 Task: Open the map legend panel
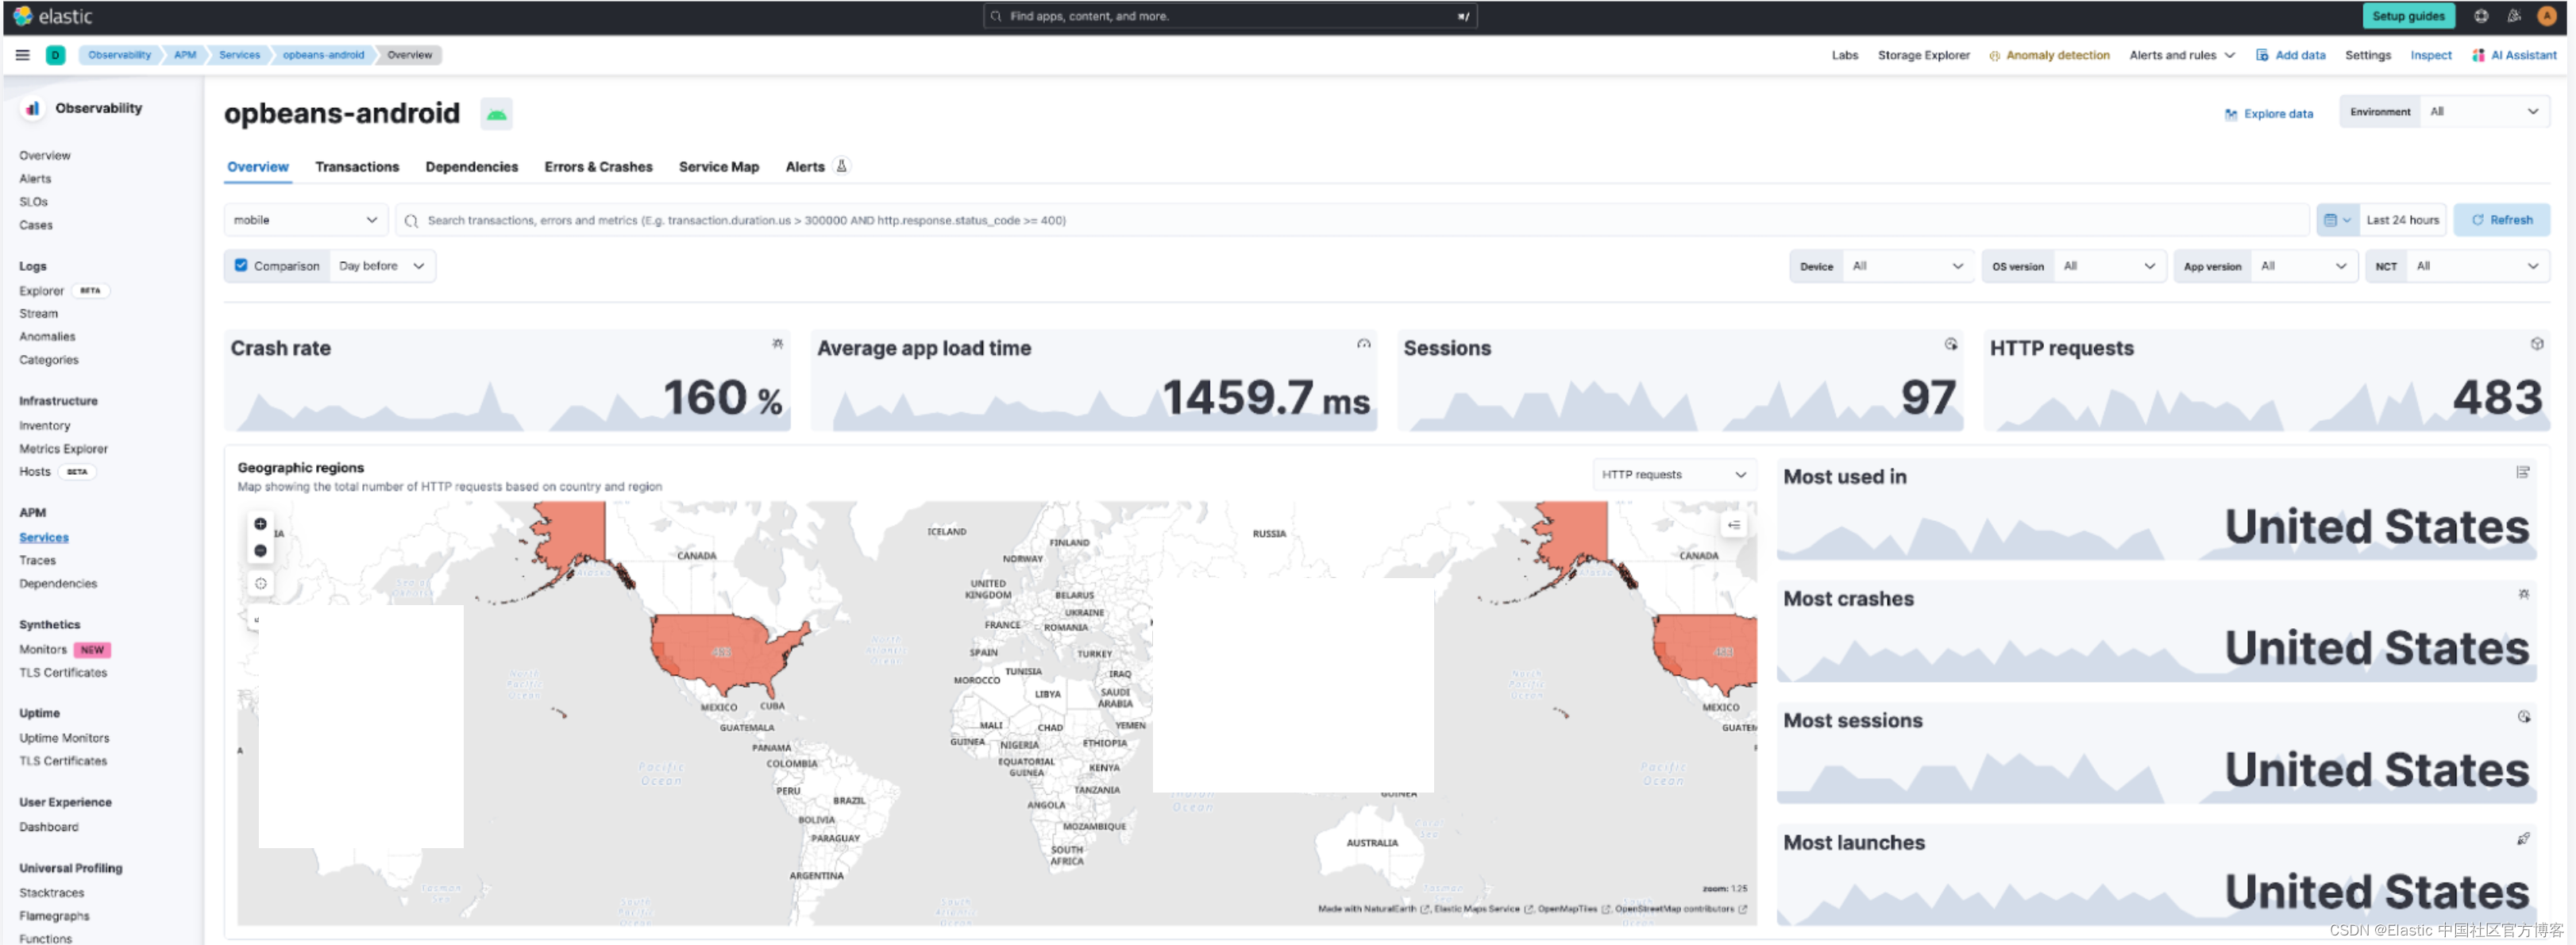(1734, 523)
